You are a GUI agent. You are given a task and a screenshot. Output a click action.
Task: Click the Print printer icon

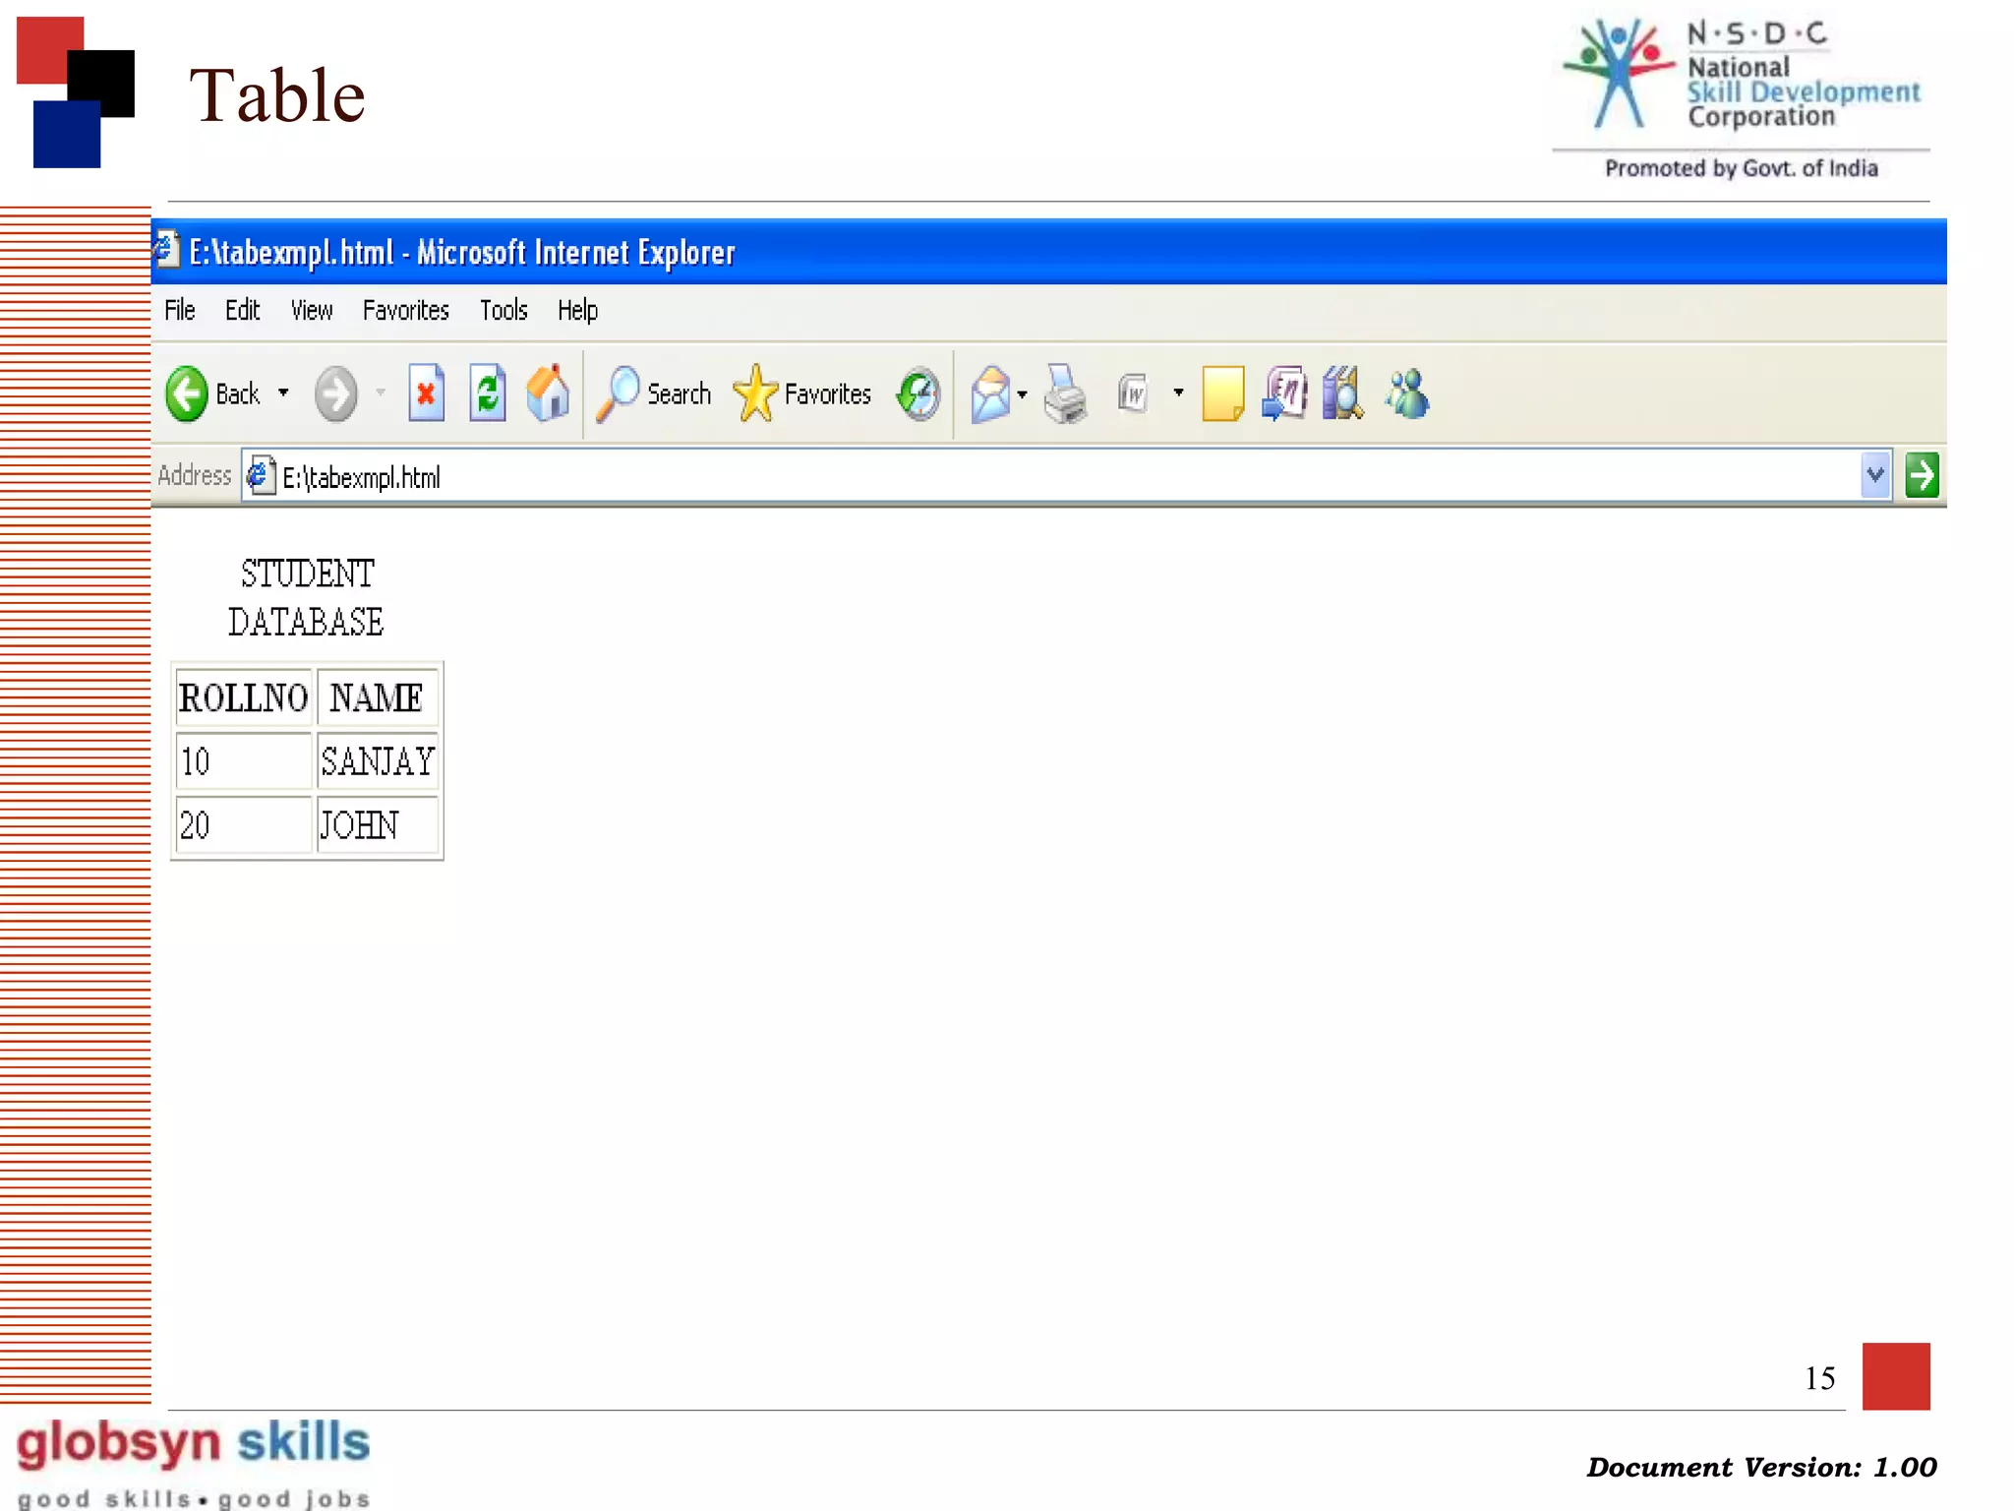pyautogui.click(x=1066, y=393)
